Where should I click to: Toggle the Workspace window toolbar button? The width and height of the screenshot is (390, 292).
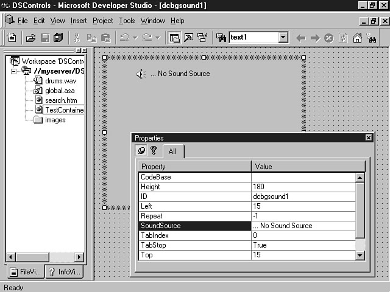[x=175, y=38]
